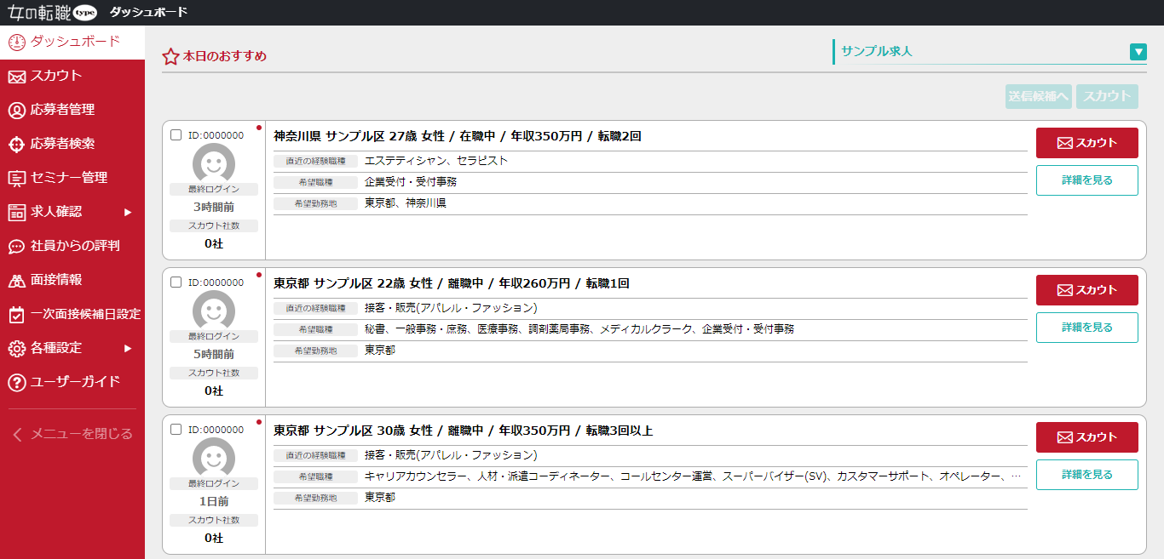Click 1日前 last login text

pyautogui.click(x=214, y=501)
